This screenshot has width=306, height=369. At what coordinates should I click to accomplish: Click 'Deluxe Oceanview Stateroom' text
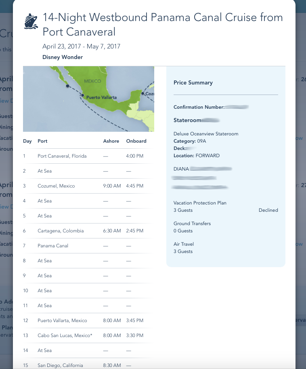pyautogui.click(x=206, y=134)
